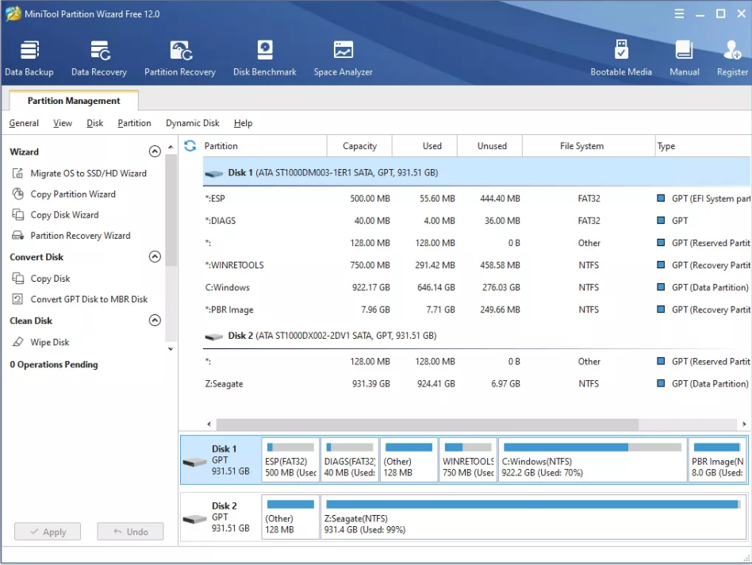Select the *:ESP partition row
Screen dimensions: 752x565
coord(477,198)
